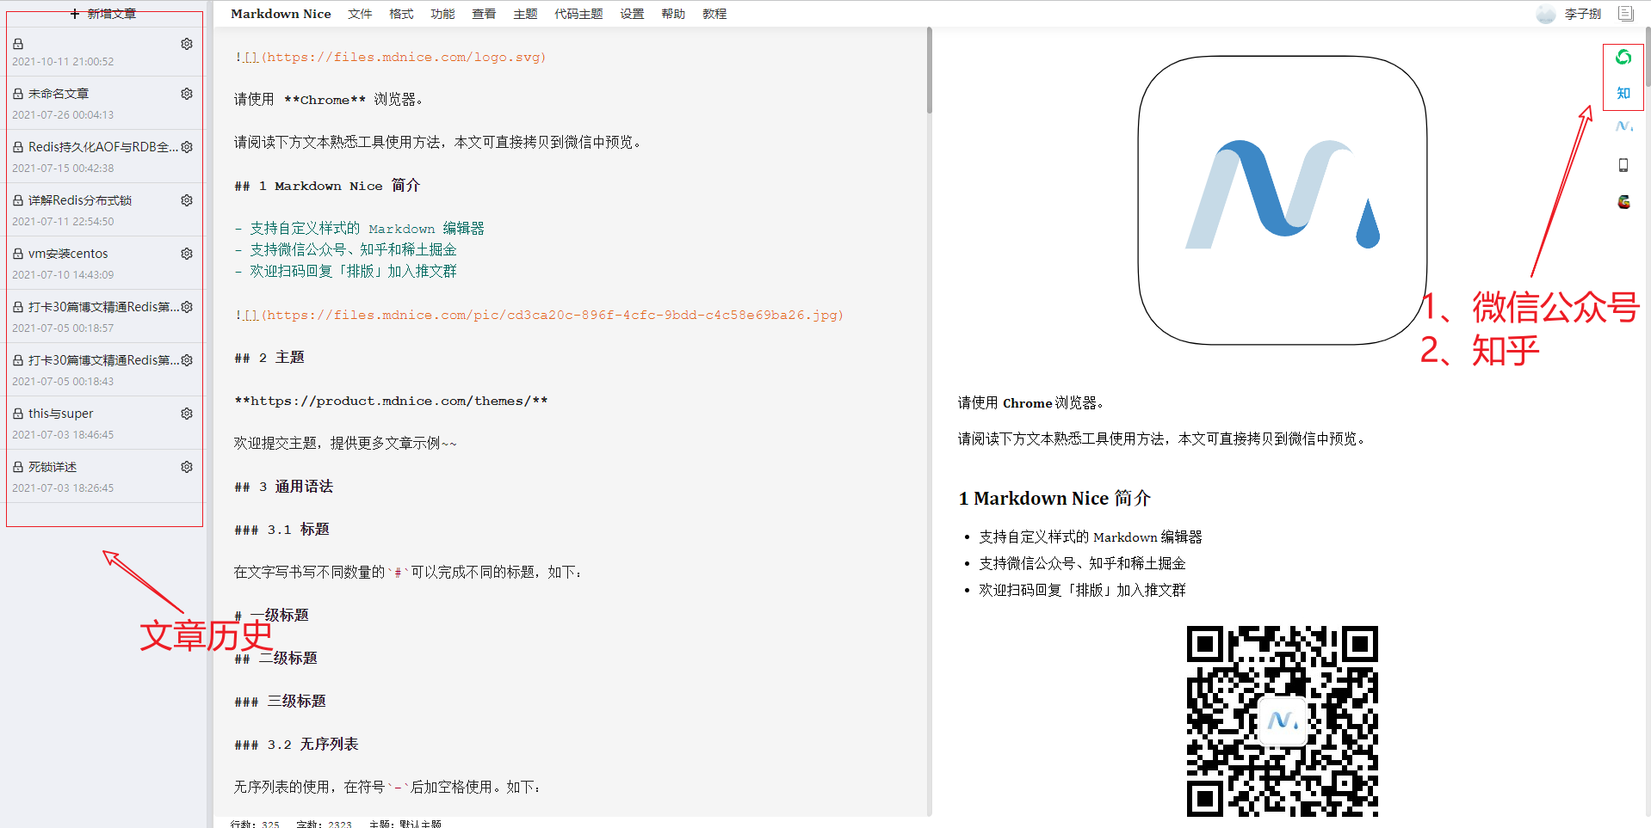Click the preview pane scrollbar
Screen dimensions: 1651x828
(x=1648, y=57)
